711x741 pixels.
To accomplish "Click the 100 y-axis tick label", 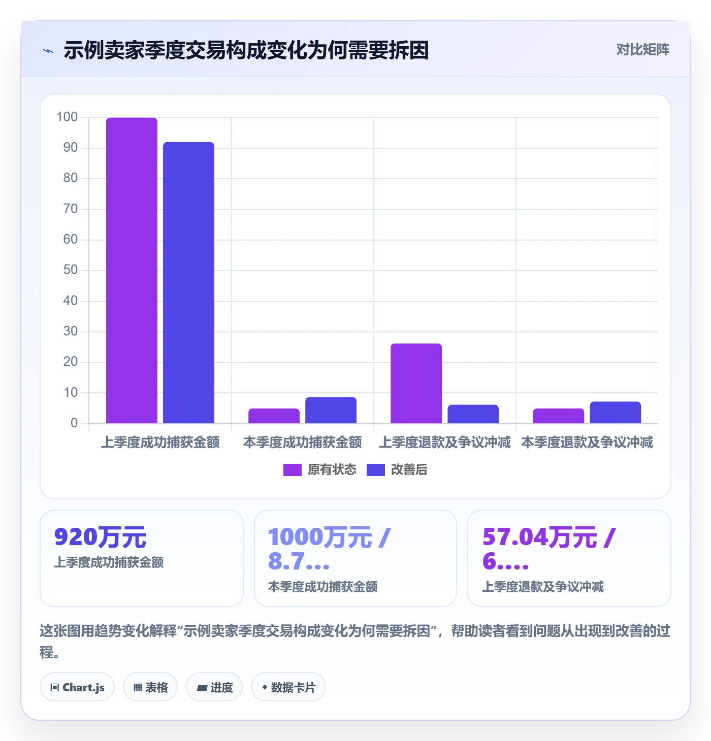I will pos(67,117).
